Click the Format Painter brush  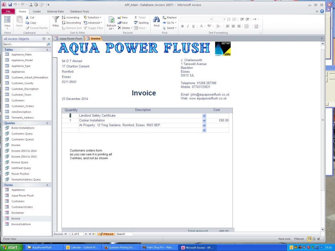(x=37, y=28)
